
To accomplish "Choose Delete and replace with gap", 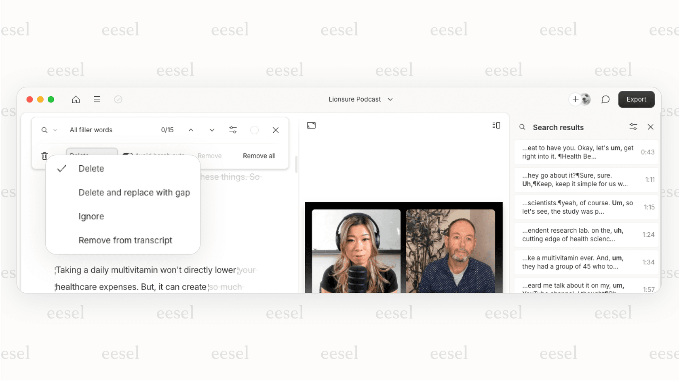I will 123,192.
